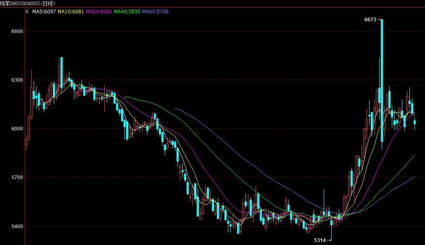
Task: Select the magenta MA20:6091 label
Action: click(99, 12)
